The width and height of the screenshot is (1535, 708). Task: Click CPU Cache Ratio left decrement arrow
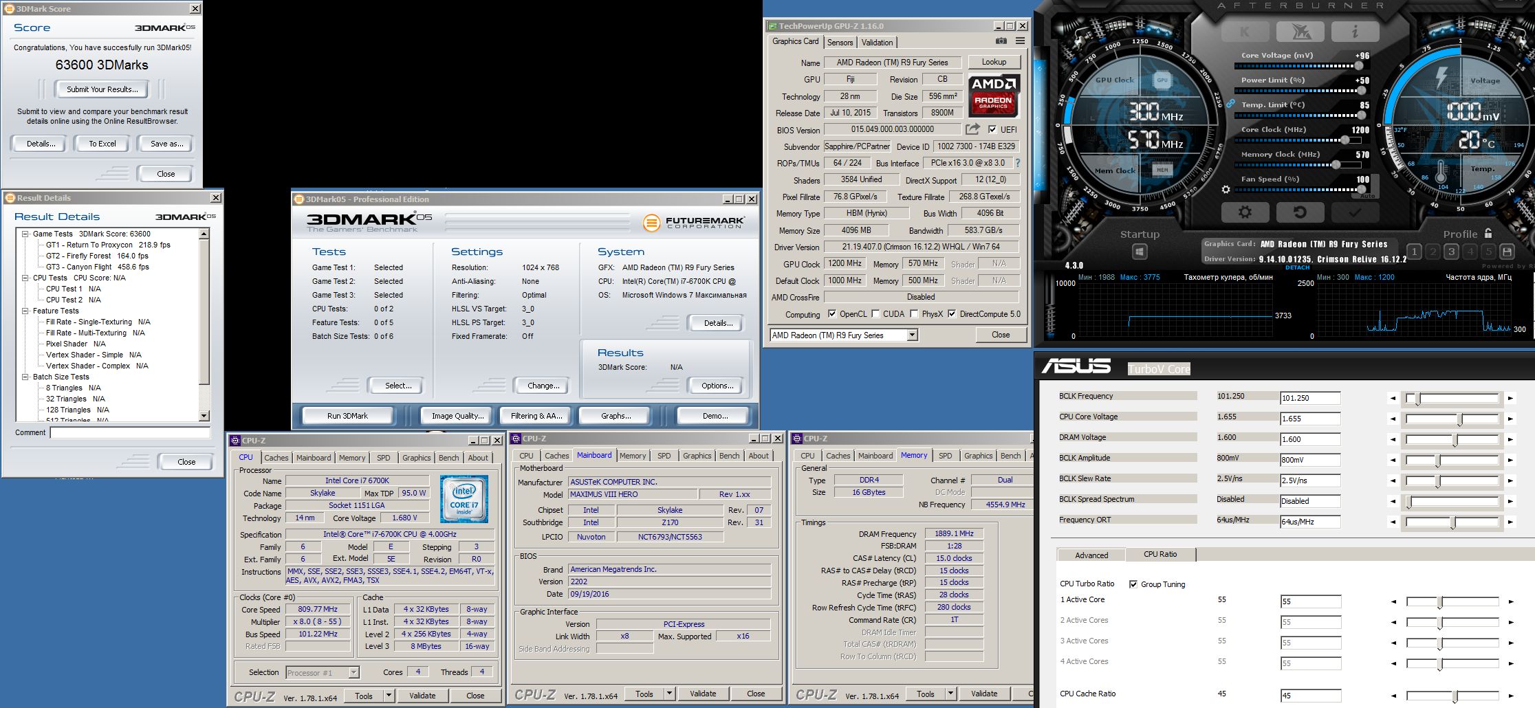(1393, 696)
